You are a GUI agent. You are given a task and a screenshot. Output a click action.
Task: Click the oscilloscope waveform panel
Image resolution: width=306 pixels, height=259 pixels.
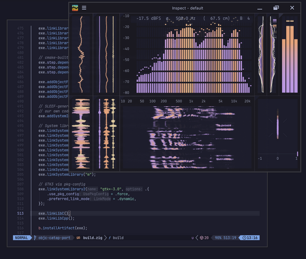point(81,54)
